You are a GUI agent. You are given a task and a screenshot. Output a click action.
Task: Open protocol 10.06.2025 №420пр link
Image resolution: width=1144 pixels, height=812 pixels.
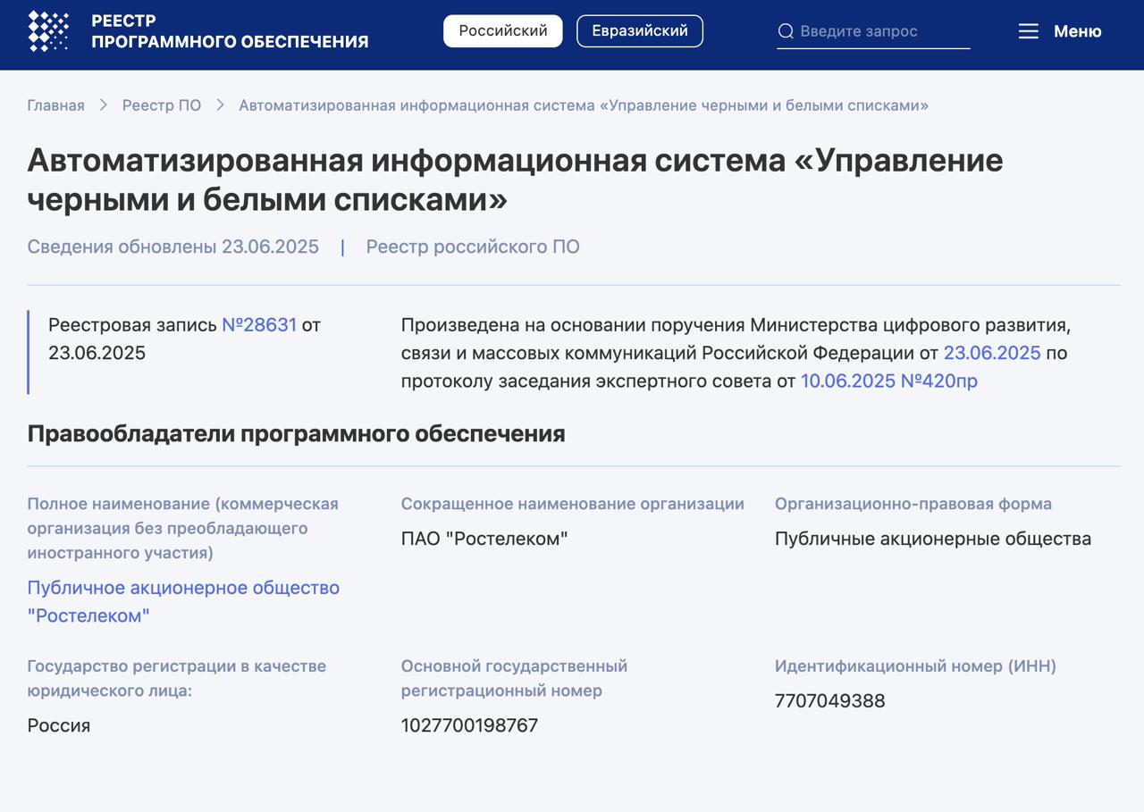tap(889, 381)
